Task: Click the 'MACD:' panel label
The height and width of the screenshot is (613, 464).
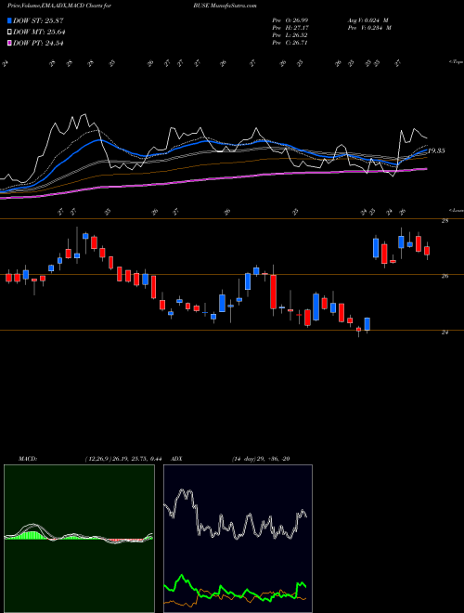Action: point(27,459)
